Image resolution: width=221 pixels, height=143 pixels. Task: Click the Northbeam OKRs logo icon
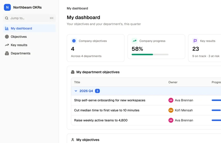7,7
